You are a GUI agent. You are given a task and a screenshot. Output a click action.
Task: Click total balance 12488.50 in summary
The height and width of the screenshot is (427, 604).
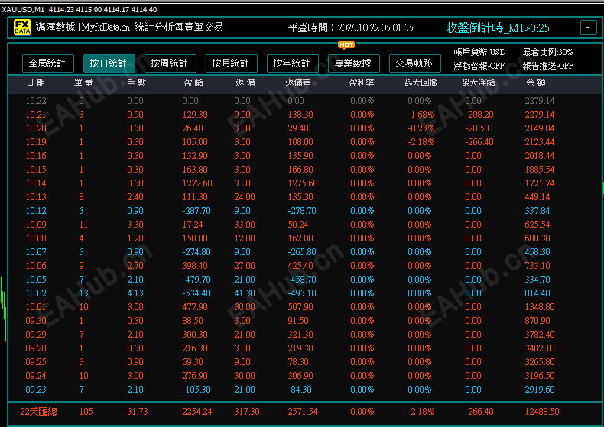pyautogui.click(x=542, y=412)
